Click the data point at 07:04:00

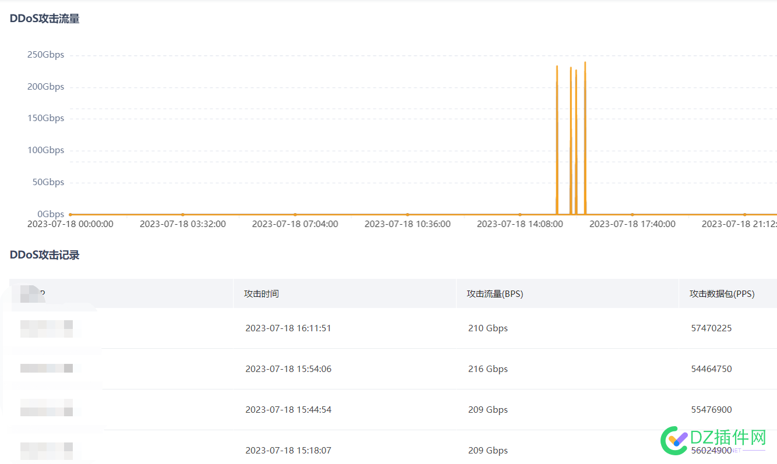pyautogui.click(x=295, y=214)
